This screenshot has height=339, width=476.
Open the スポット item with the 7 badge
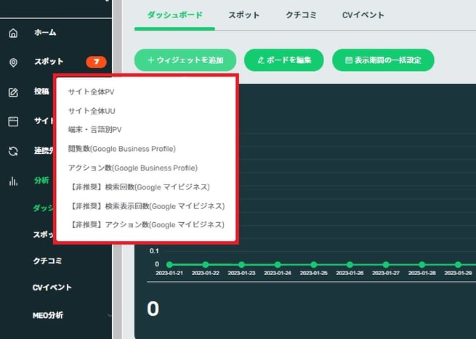coord(49,62)
